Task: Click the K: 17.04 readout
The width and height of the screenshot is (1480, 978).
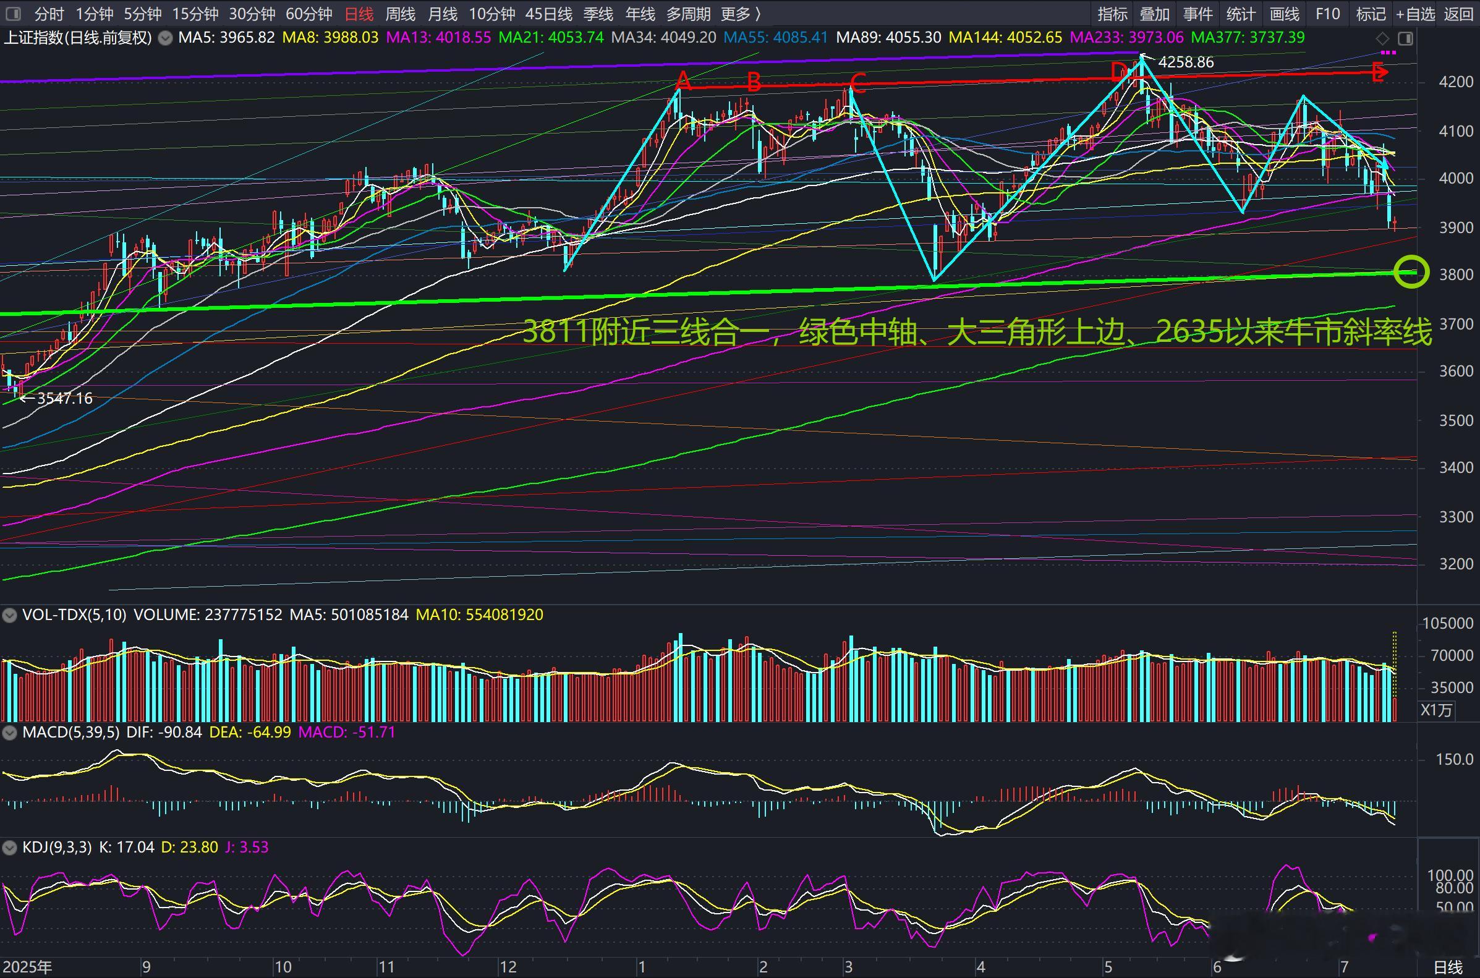Action: pyautogui.click(x=127, y=848)
